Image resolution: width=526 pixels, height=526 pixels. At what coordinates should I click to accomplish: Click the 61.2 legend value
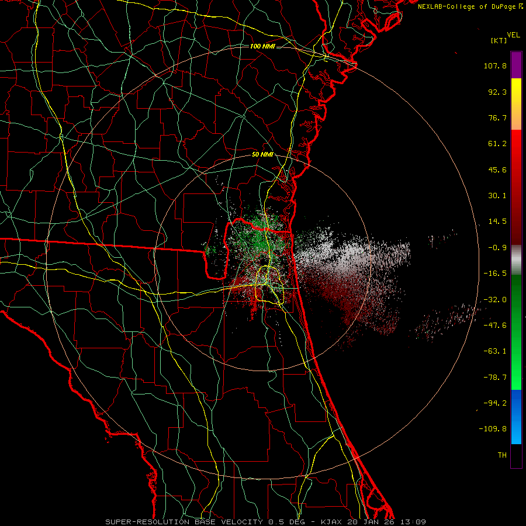point(497,144)
